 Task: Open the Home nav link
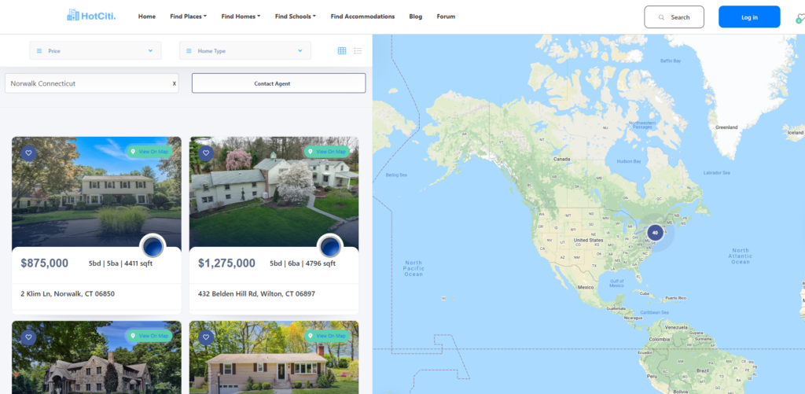point(147,17)
